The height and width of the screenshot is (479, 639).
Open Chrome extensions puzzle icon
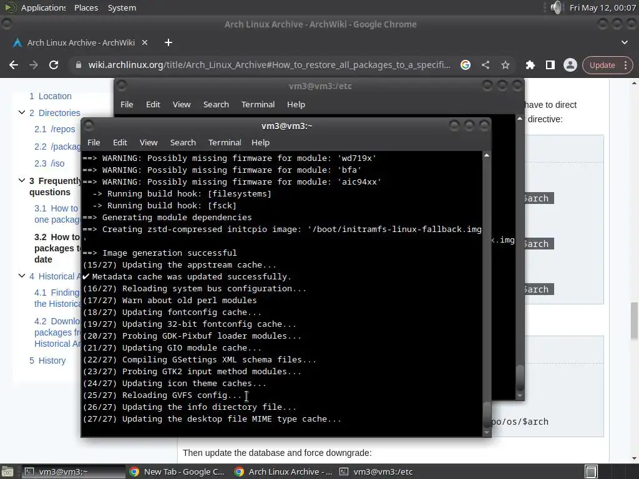(530, 65)
